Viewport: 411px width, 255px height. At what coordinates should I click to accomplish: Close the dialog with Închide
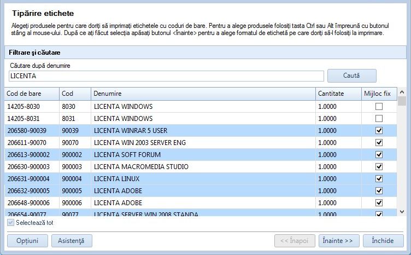383,241
